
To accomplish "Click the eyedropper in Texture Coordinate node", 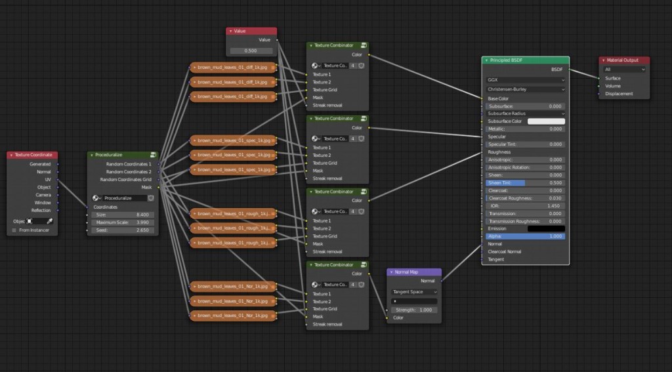I will click(49, 221).
